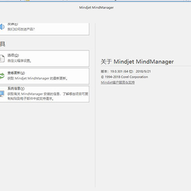
Task: Click the green update arrows icon
Action: [2, 76]
